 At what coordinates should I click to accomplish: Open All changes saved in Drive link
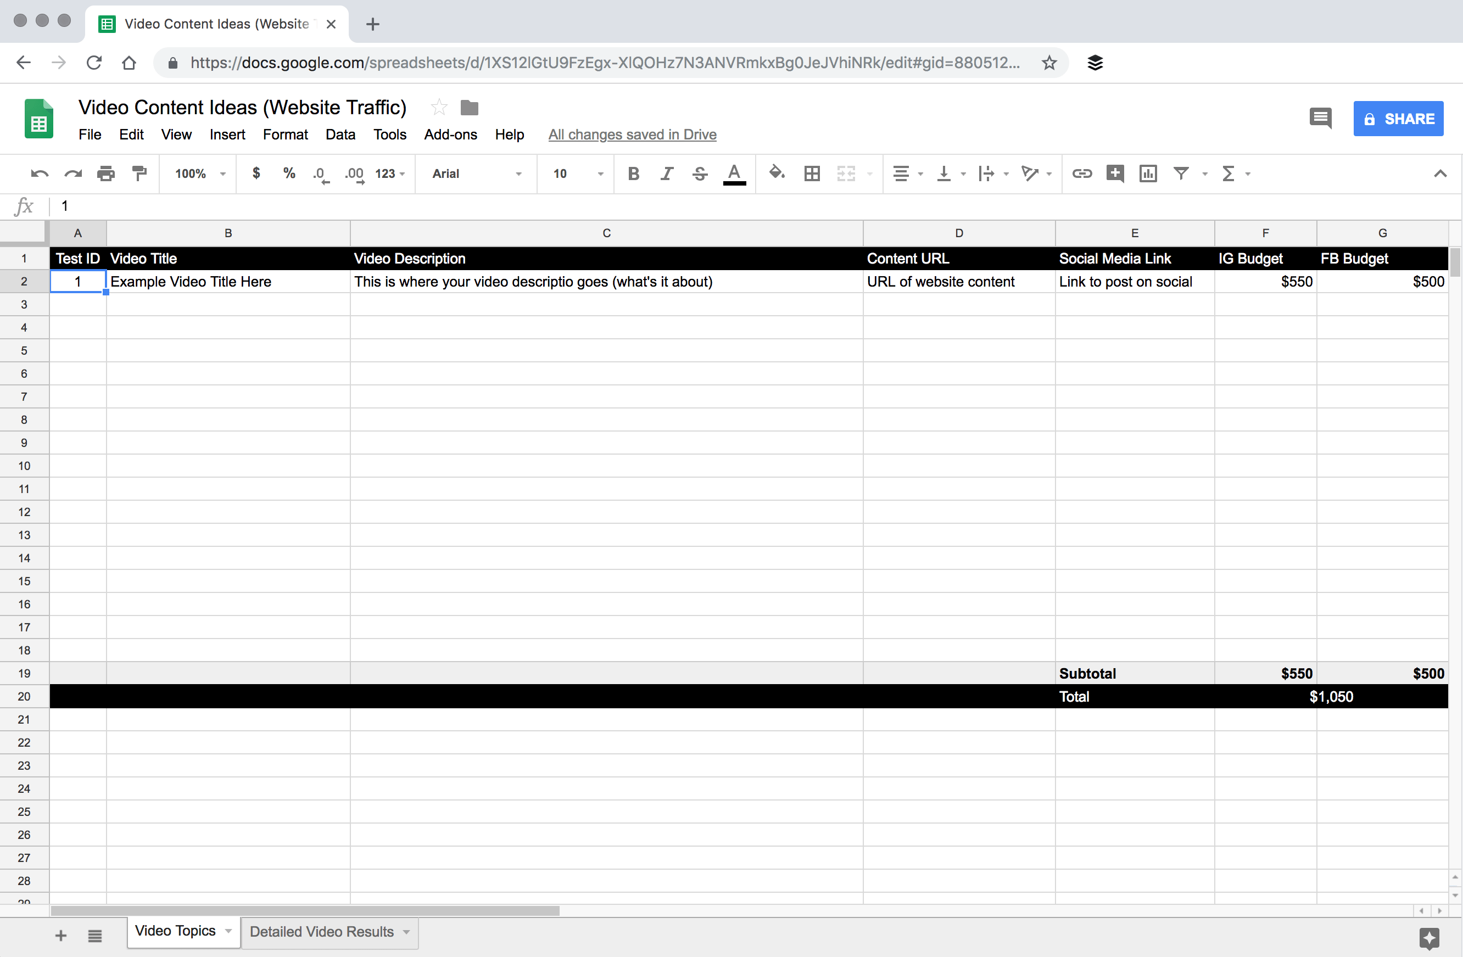tap(632, 134)
